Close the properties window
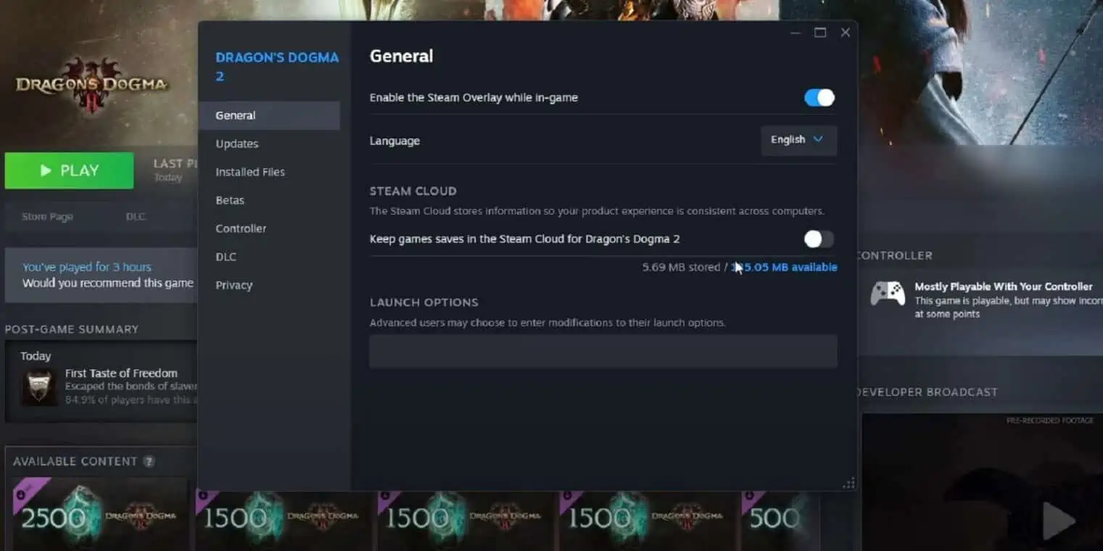 845,32
